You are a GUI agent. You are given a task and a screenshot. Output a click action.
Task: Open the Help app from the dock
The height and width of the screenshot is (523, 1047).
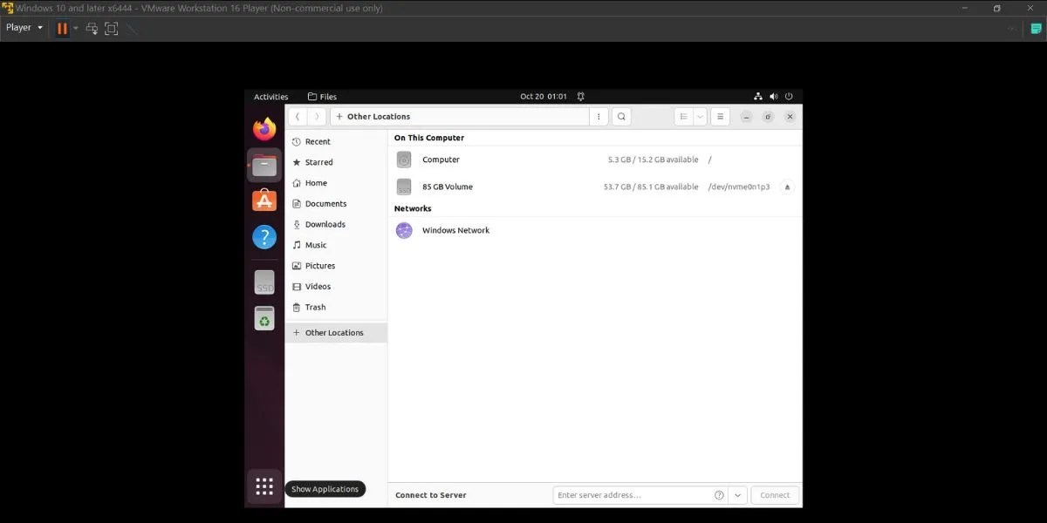(263, 236)
